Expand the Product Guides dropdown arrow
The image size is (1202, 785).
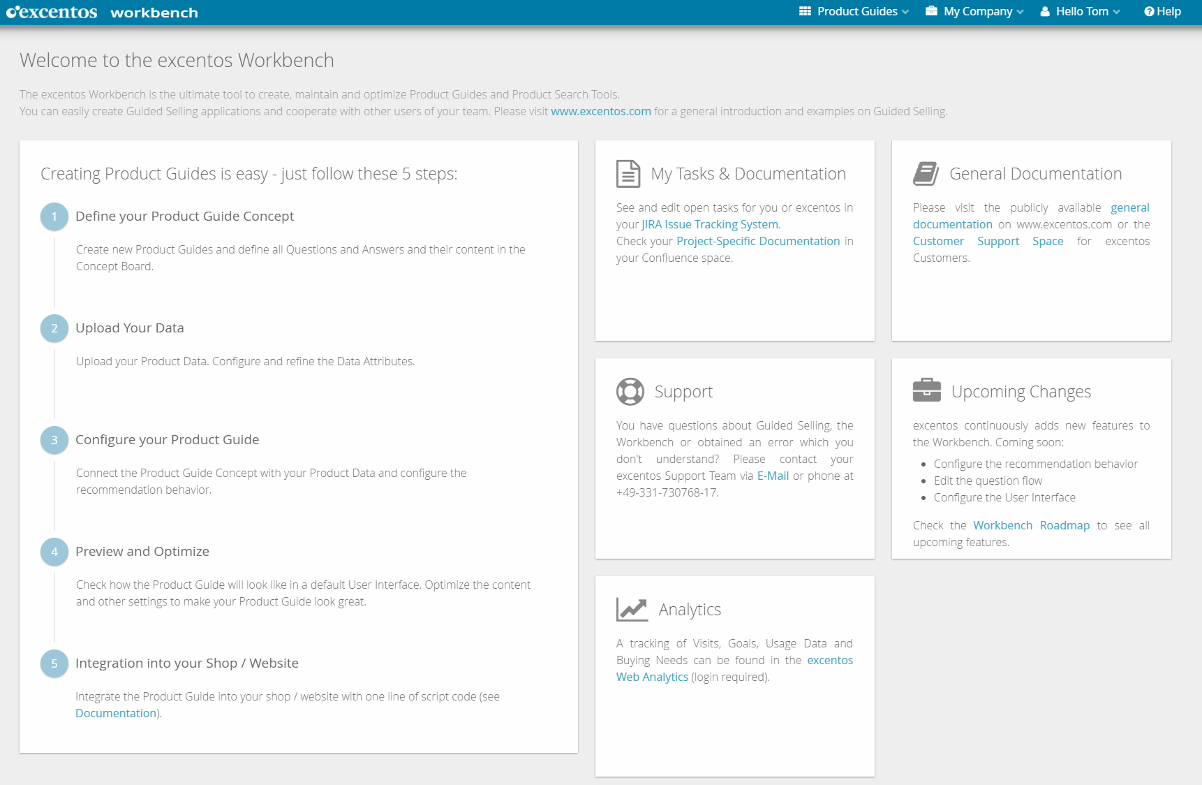coord(905,12)
